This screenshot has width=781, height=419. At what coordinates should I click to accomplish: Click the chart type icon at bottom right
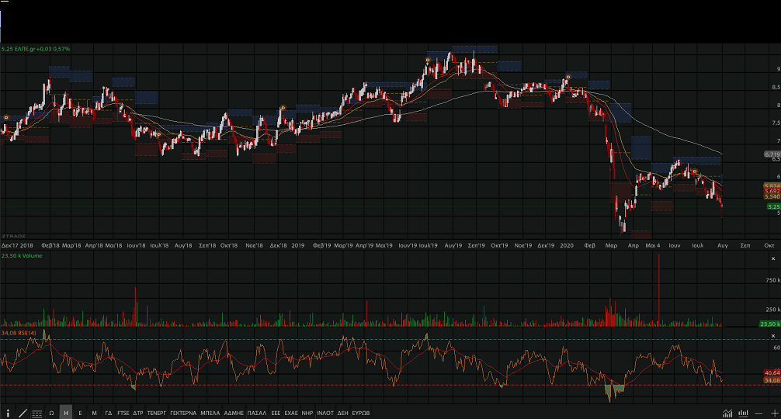tap(727, 413)
